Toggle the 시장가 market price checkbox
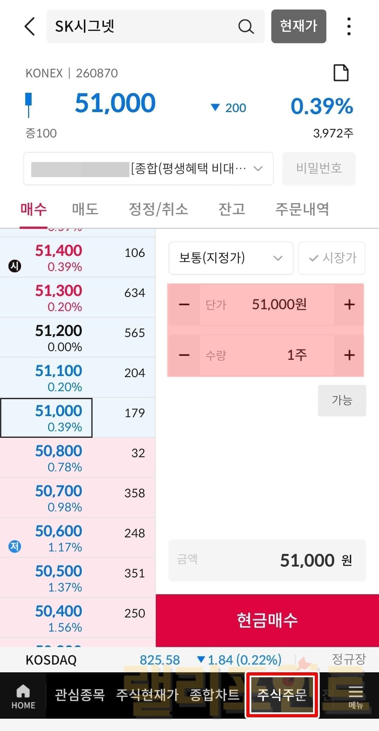The width and height of the screenshot is (379, 731). pos(332,258)
